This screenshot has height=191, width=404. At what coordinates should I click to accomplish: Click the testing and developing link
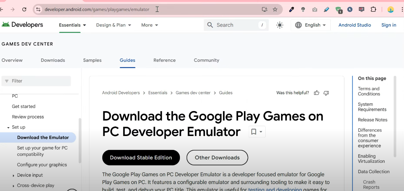click(275, 190)
